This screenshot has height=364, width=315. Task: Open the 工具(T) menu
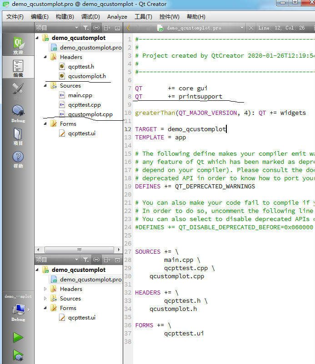143,17
